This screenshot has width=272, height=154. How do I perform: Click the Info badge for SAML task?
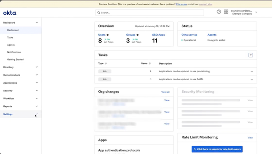coord(104,79)
